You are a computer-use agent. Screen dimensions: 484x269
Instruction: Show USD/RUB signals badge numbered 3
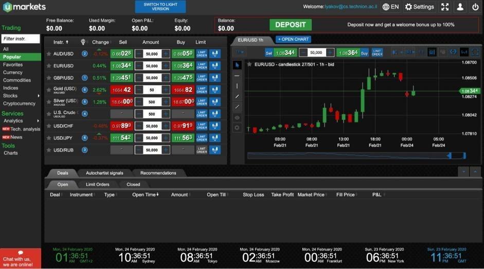coord(84,150)
